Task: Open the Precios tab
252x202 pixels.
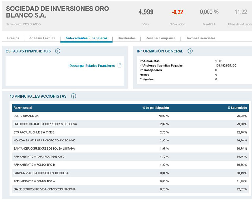Action: click(13, 38)
